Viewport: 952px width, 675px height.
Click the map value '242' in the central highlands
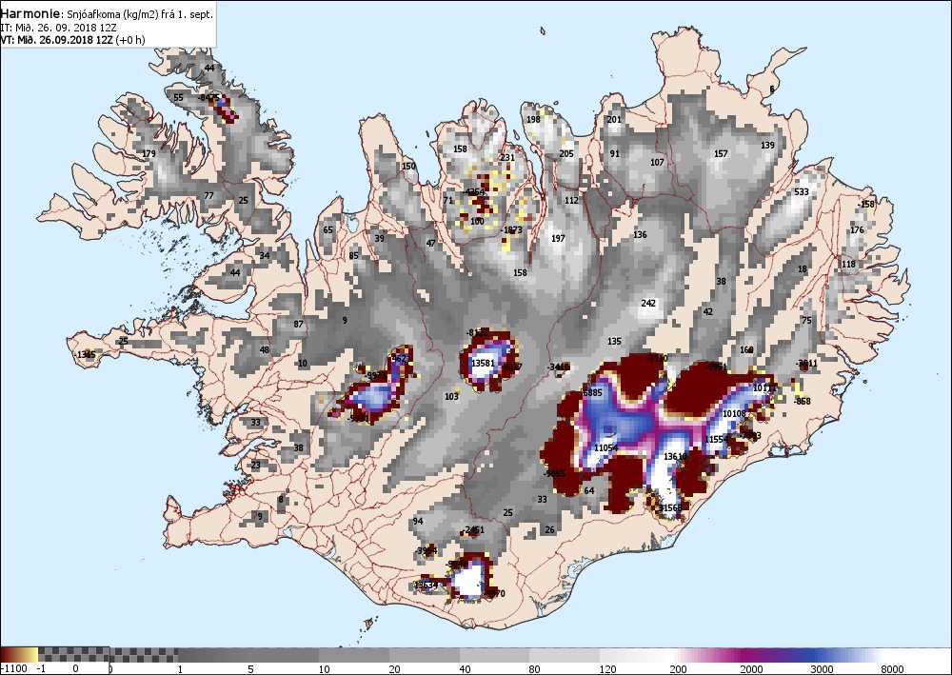tap(648, 303)
